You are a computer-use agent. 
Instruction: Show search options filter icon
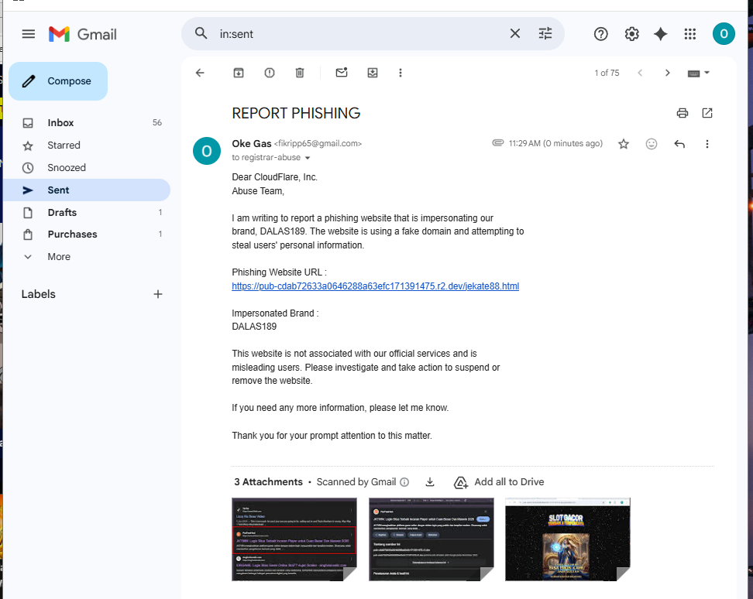(545, 33)
